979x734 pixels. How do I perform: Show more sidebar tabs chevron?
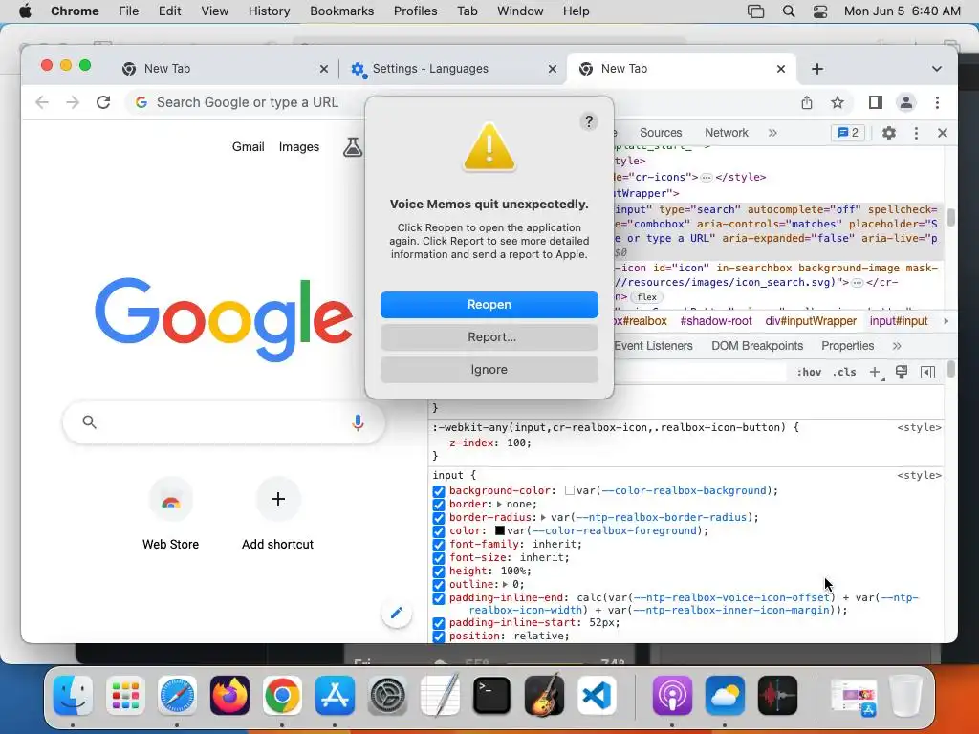click(897, 346)
